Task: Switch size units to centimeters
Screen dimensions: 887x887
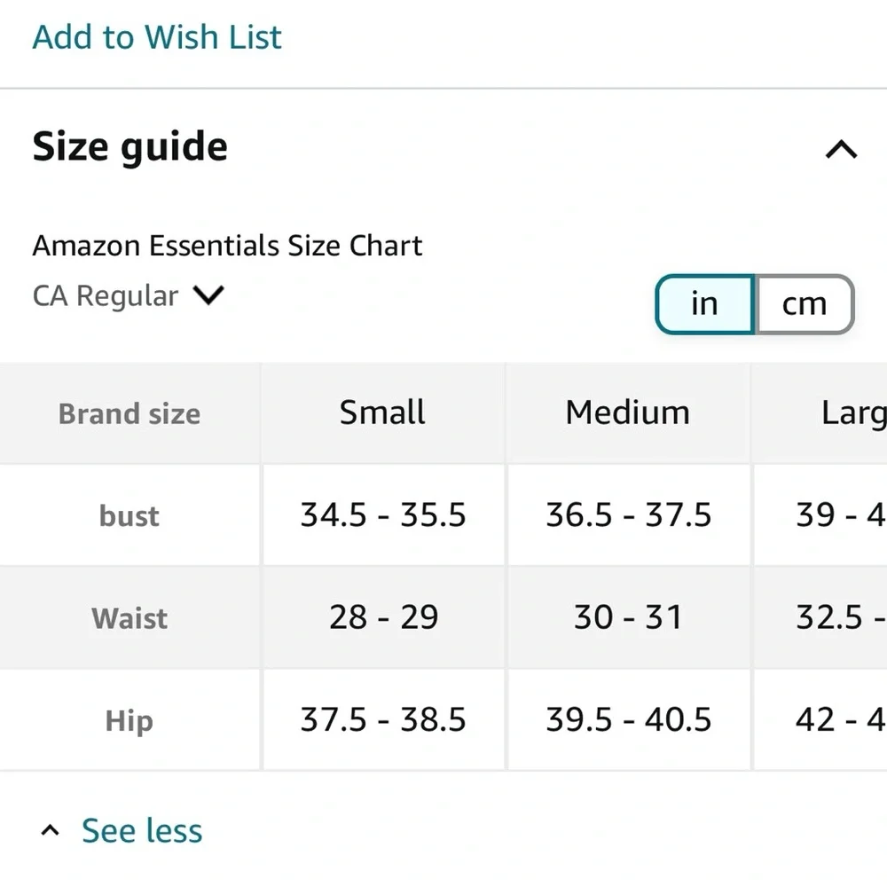Action: (x=804, y=303)
